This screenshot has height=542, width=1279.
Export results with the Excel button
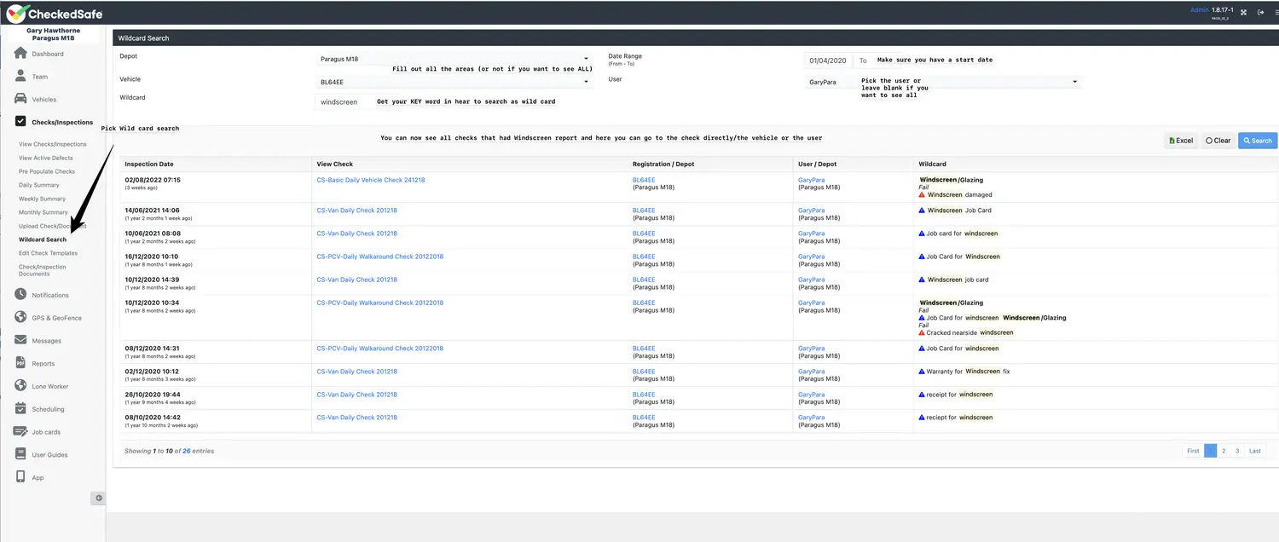pyautogui.click(x=1181, y=141)
